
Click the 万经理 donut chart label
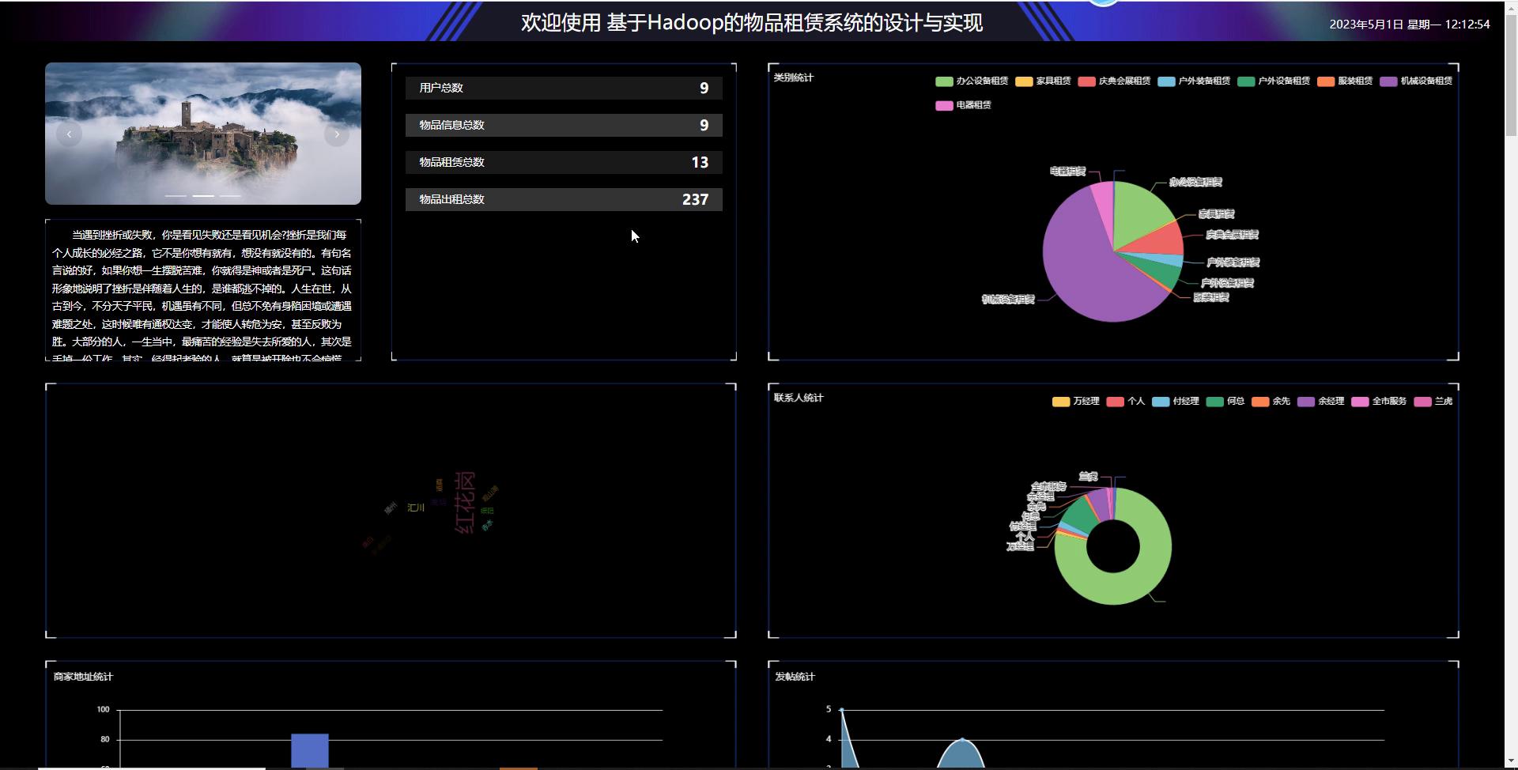pos(1020,546)
